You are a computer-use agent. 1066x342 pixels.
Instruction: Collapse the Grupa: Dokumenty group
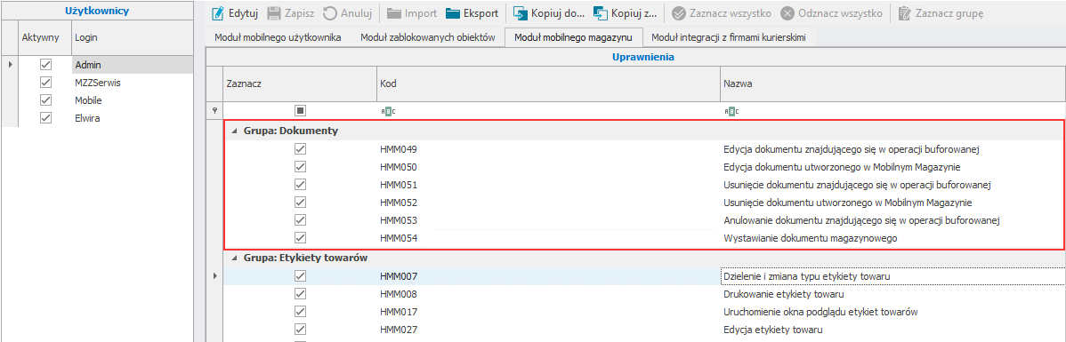[x=235, y=131]
